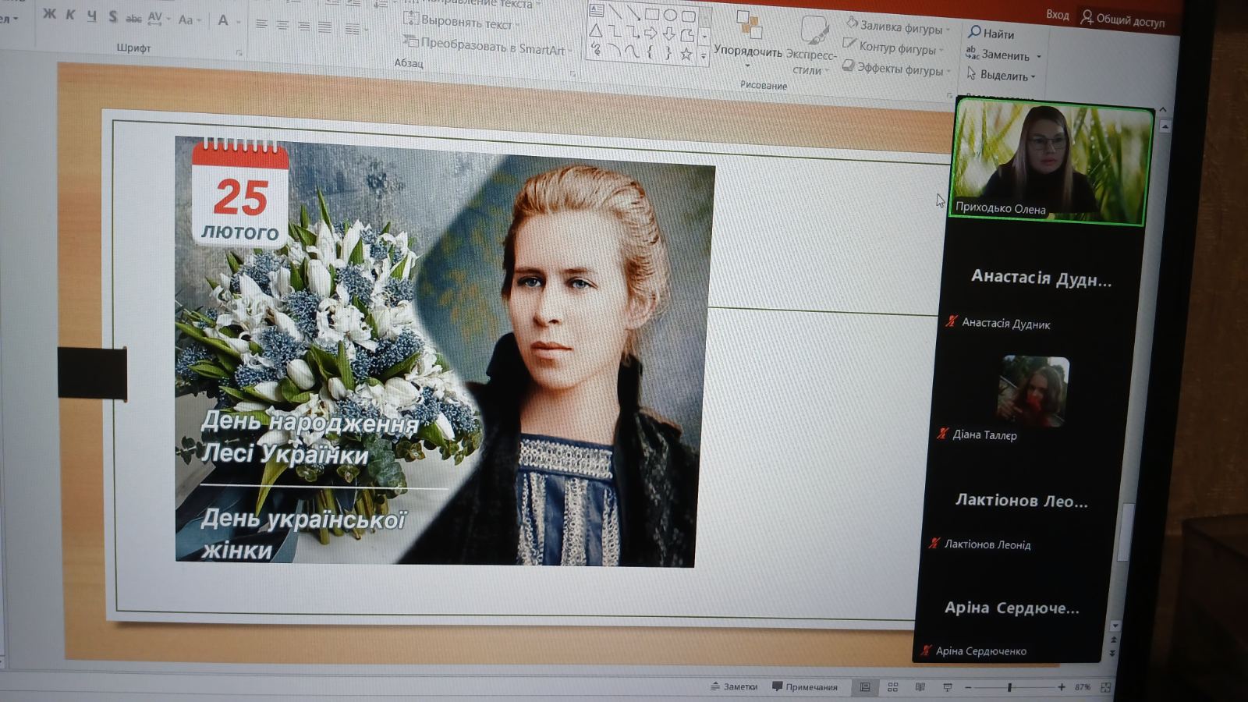Start slide show from status bar
The width and height of the screenshot is (1248, 702).
click(x=948, y=687)
